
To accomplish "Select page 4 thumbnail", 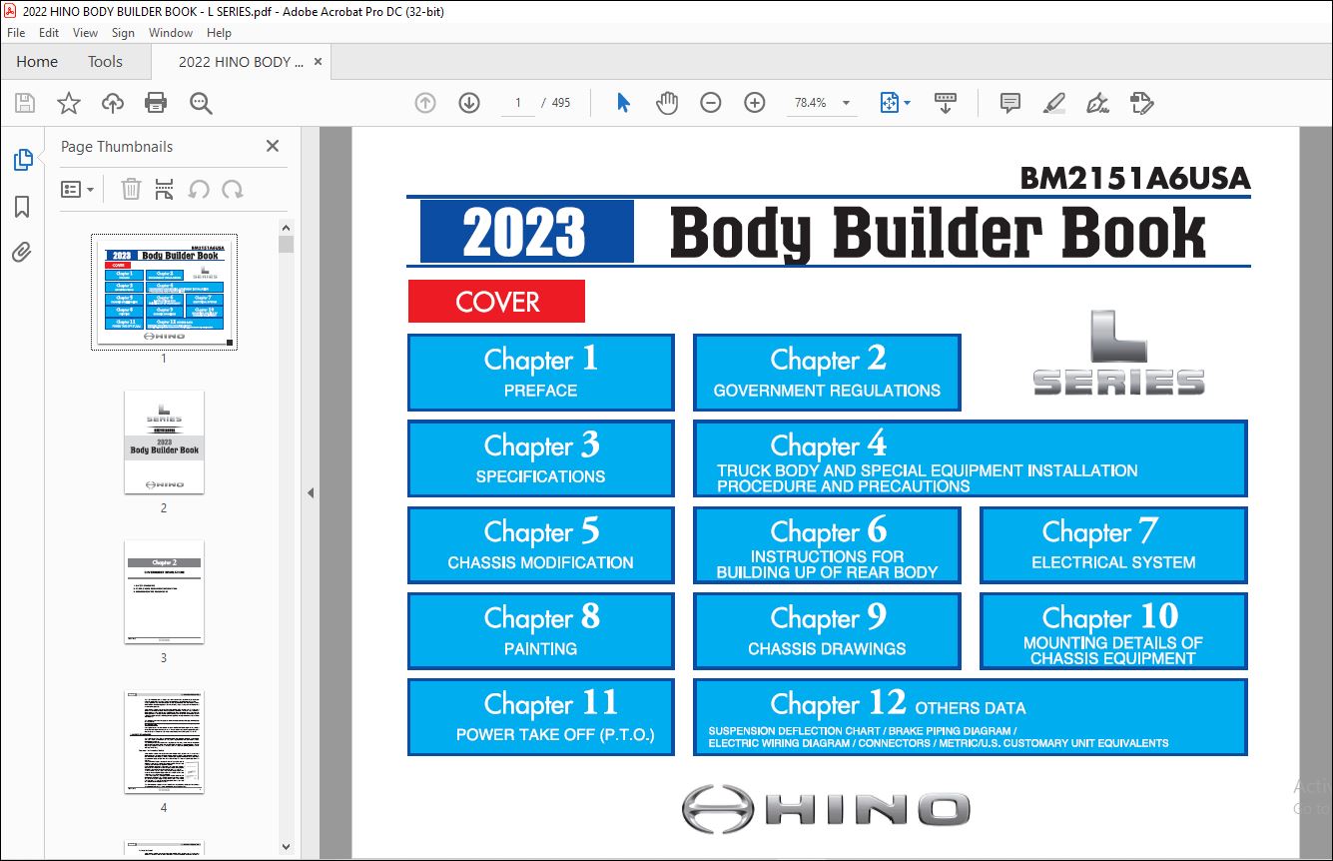I will point(164,741).
